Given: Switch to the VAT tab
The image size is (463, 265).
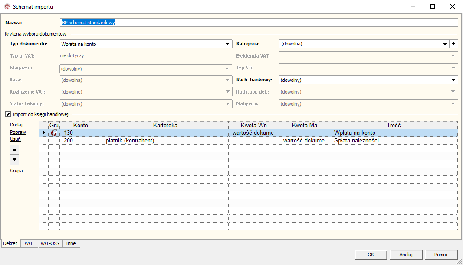Looking at the screenshot, I should (x=29, y=243).
